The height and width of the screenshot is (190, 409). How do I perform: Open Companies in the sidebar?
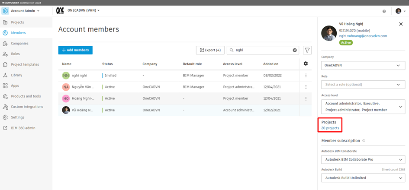point(19,44)
